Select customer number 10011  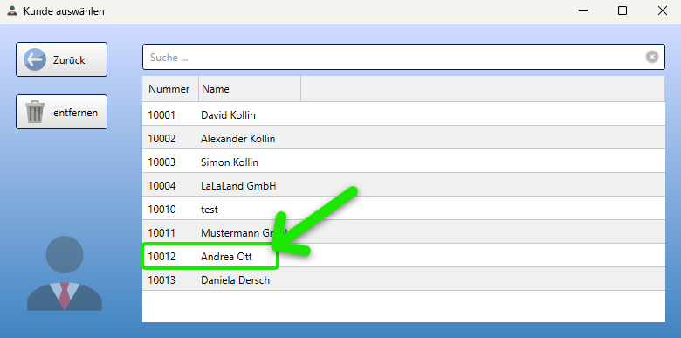pyautogui.click(x=162, y=233)
